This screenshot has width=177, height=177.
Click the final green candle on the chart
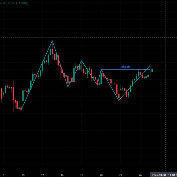tap(152, 71)
